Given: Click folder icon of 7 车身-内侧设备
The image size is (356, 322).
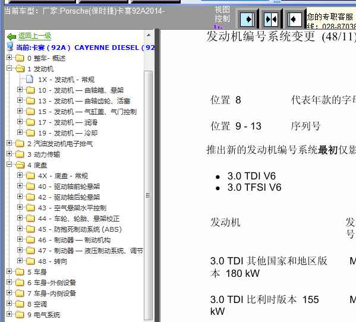Looking at the screenshot, I should 20,293.
